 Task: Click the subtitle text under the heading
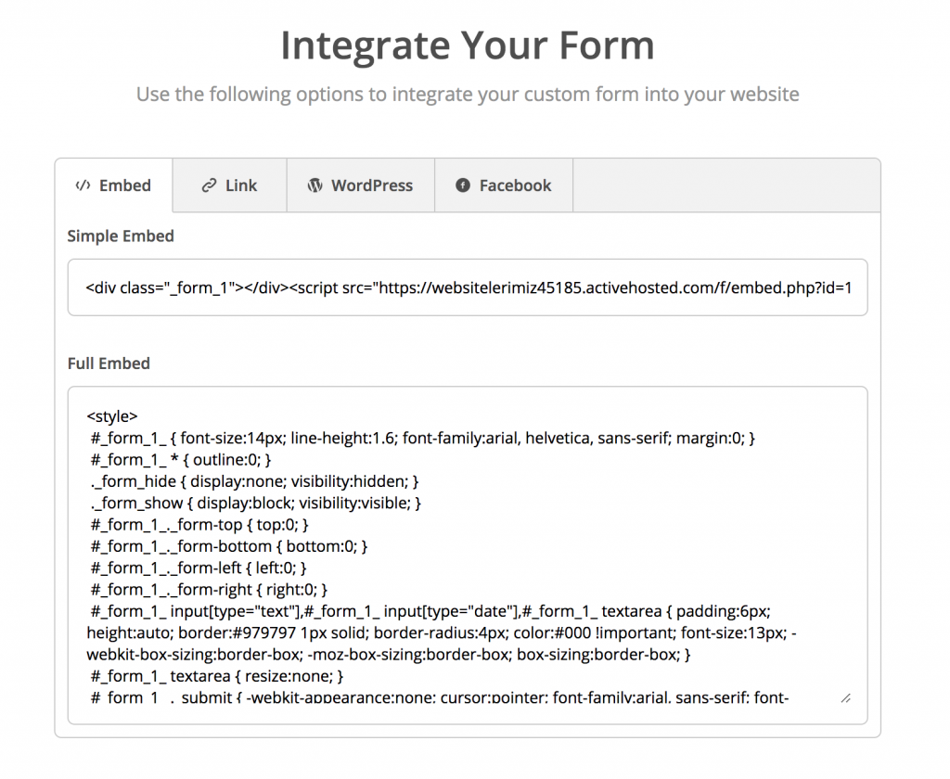click(x=468, y=95)
